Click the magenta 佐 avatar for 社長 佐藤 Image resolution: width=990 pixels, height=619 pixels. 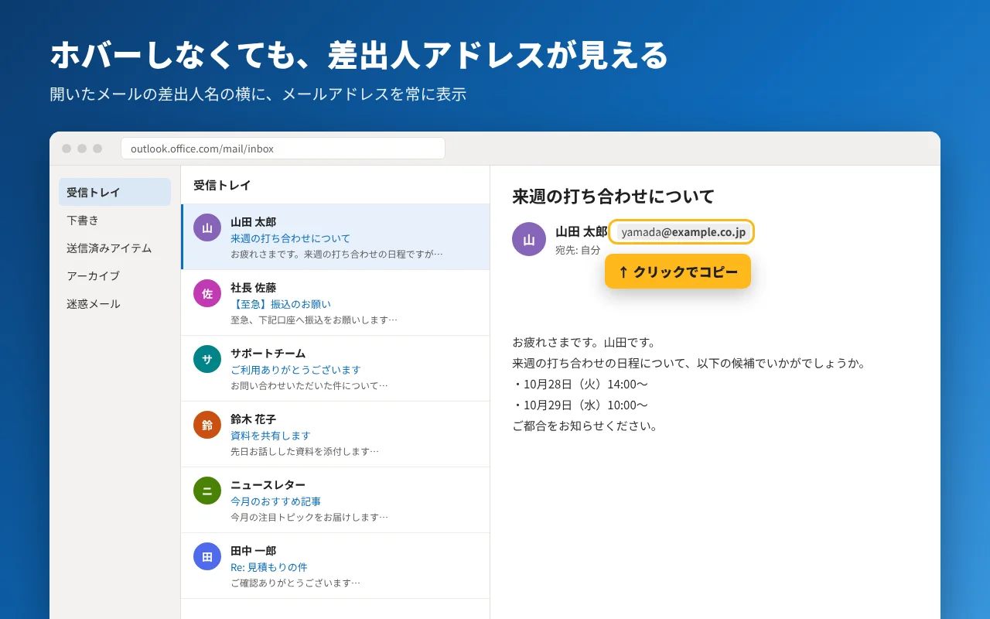[x=207, y=293]
